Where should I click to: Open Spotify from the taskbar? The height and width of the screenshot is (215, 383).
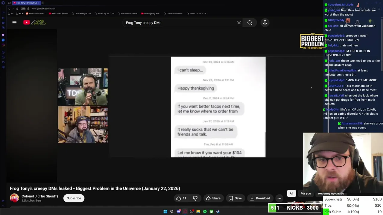(x=205, y=212)
